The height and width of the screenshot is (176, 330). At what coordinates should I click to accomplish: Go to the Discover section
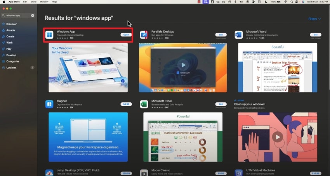tap(12, 24)
